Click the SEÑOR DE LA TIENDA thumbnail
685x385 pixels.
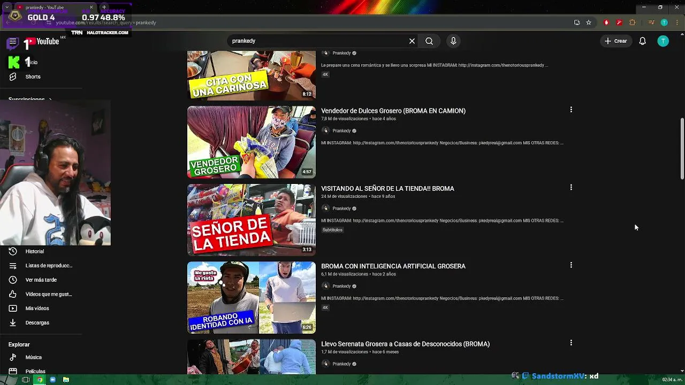pyautogui.click(x=252, y=220)
